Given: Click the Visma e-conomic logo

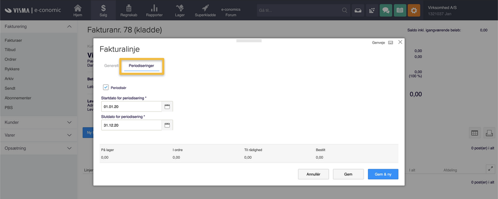Looking at the screenshot, I should 33,10.
